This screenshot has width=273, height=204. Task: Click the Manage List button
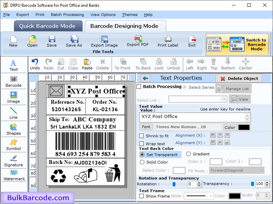(x=233, y=89)
